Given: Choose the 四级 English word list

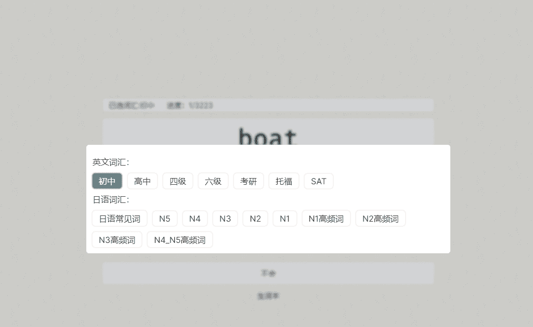Looking at the screenshot, I should click(x=177, y=181).
